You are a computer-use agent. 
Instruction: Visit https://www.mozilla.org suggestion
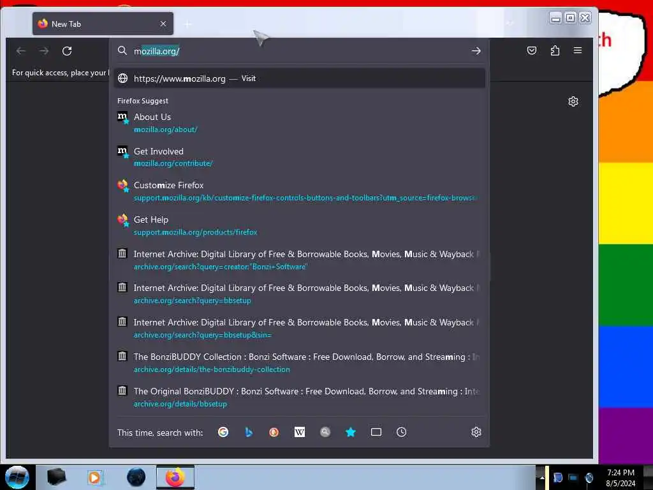click(x=300, y=78)
